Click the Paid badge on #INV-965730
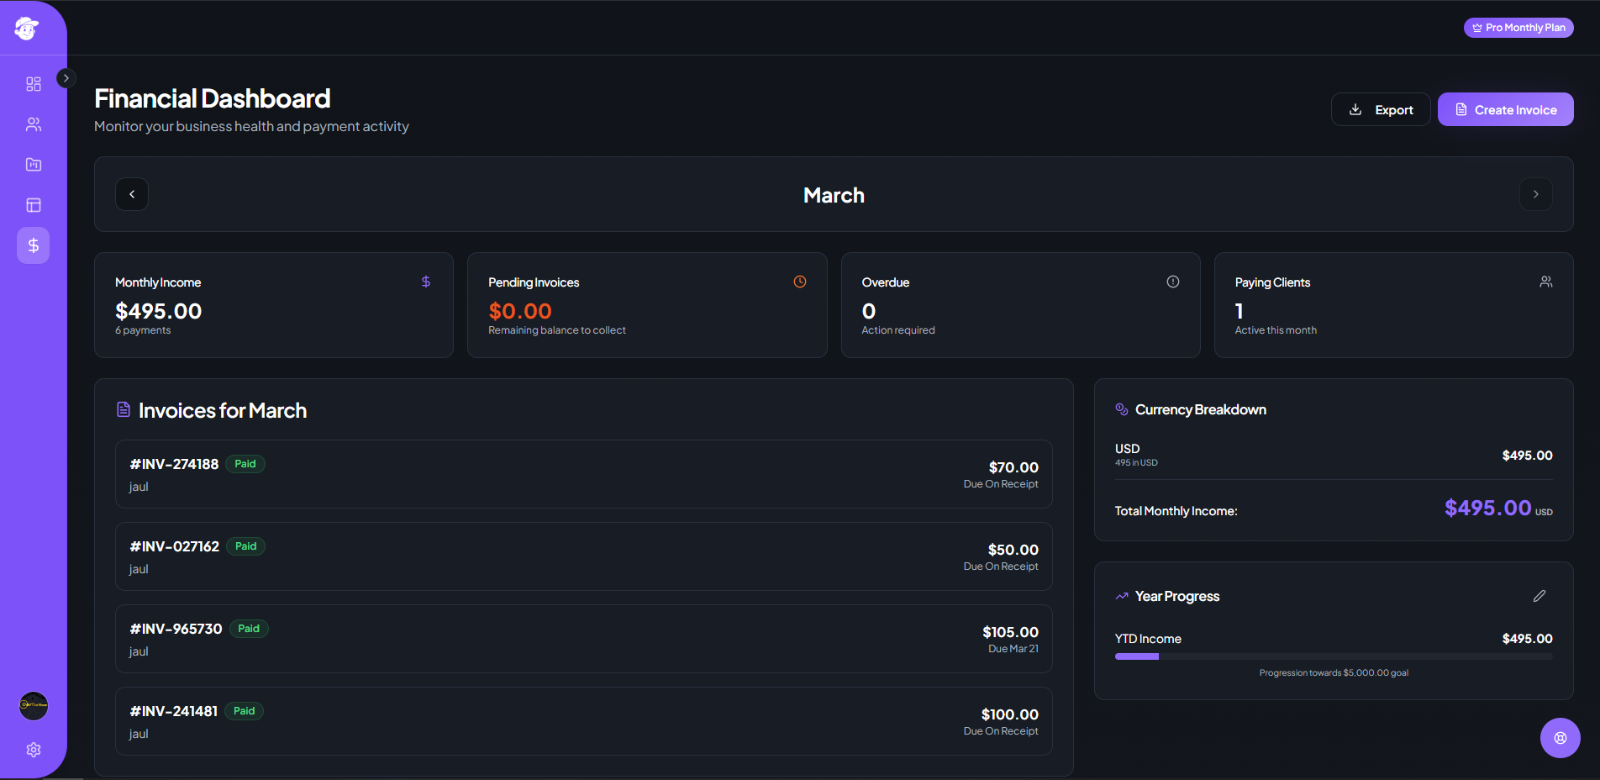This screenshot has height=780, width=1600. (249, 629)
